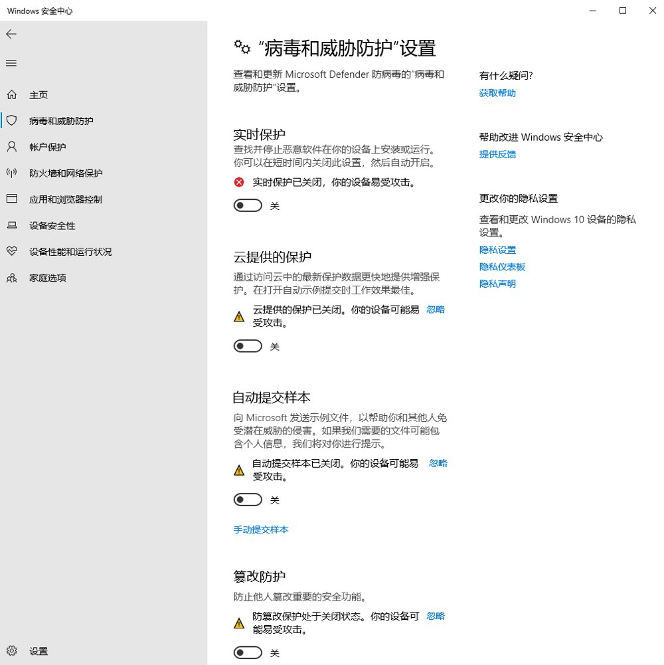The image size is (664, 665).
Task: Select 病毒和威胁防护 in sidebar
Action: [x=104, y=121]
